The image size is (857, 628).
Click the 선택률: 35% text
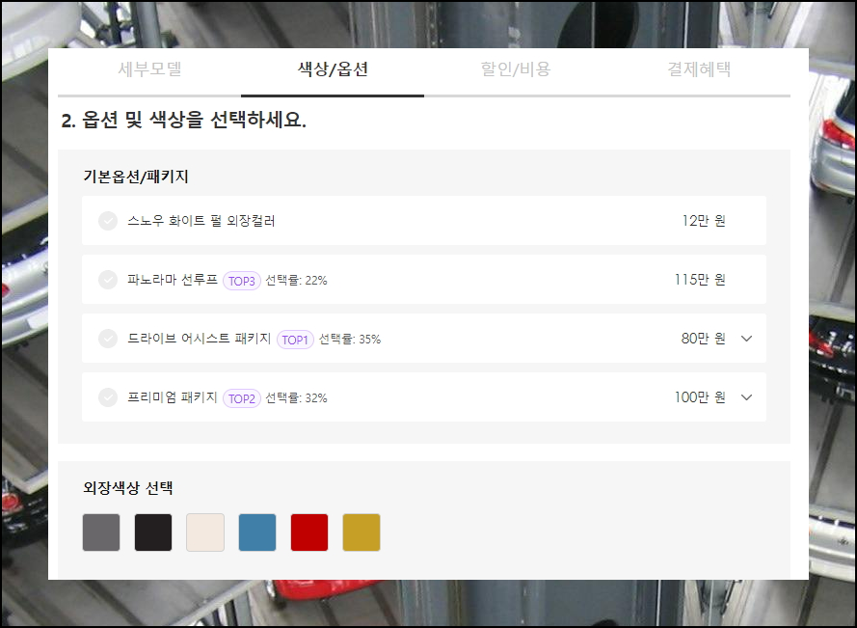(350, 340)
